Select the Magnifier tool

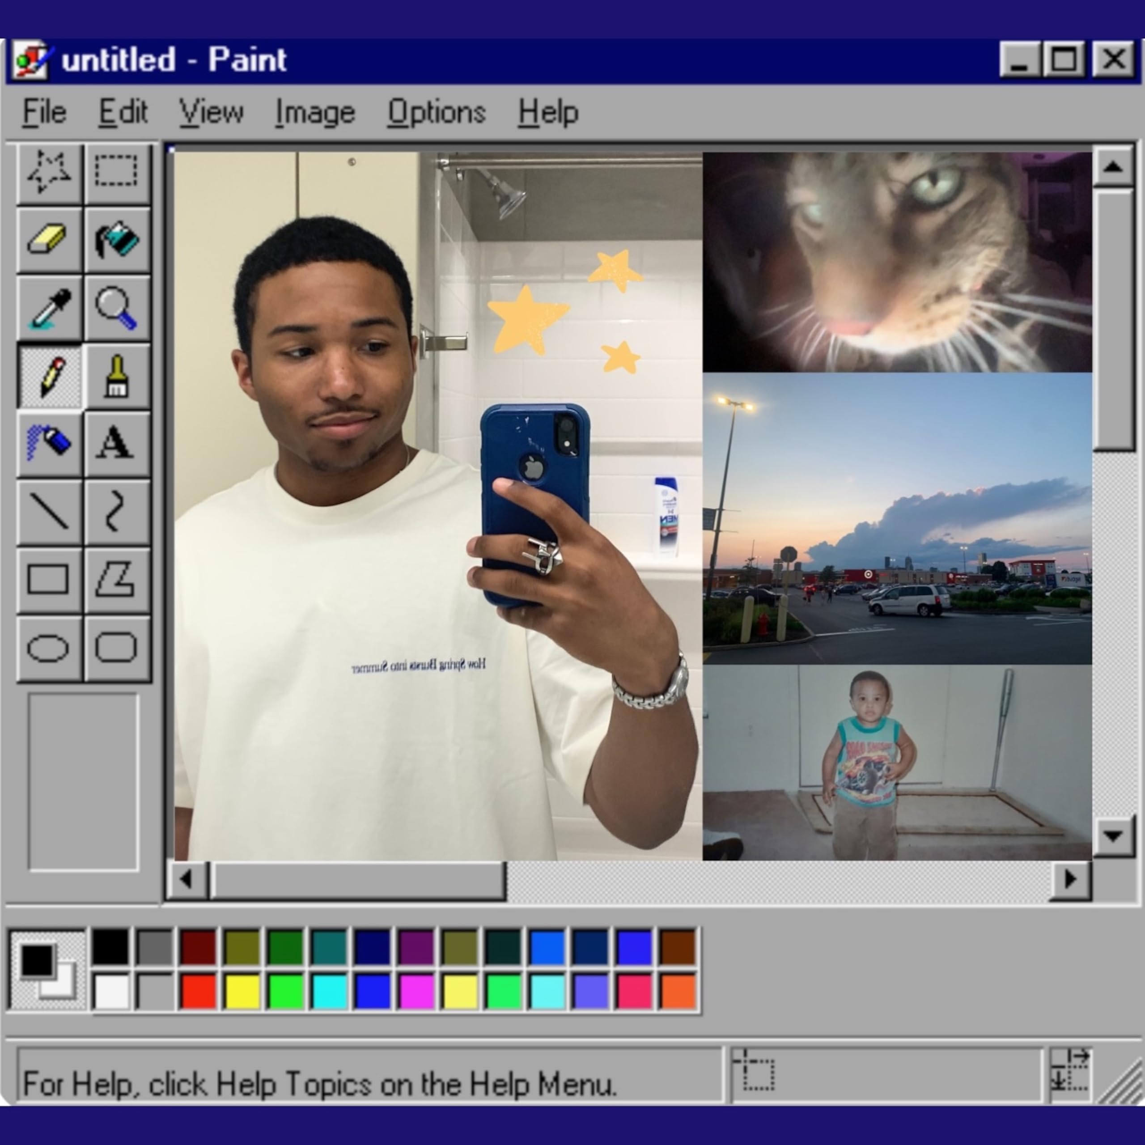[116, 308]
